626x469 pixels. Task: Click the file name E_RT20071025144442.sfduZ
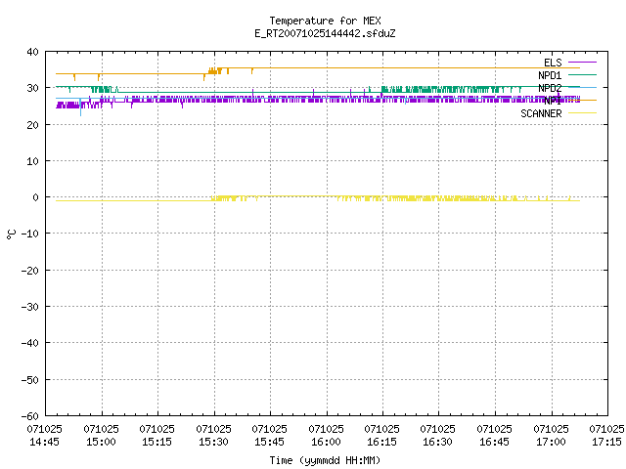(325, 33)
